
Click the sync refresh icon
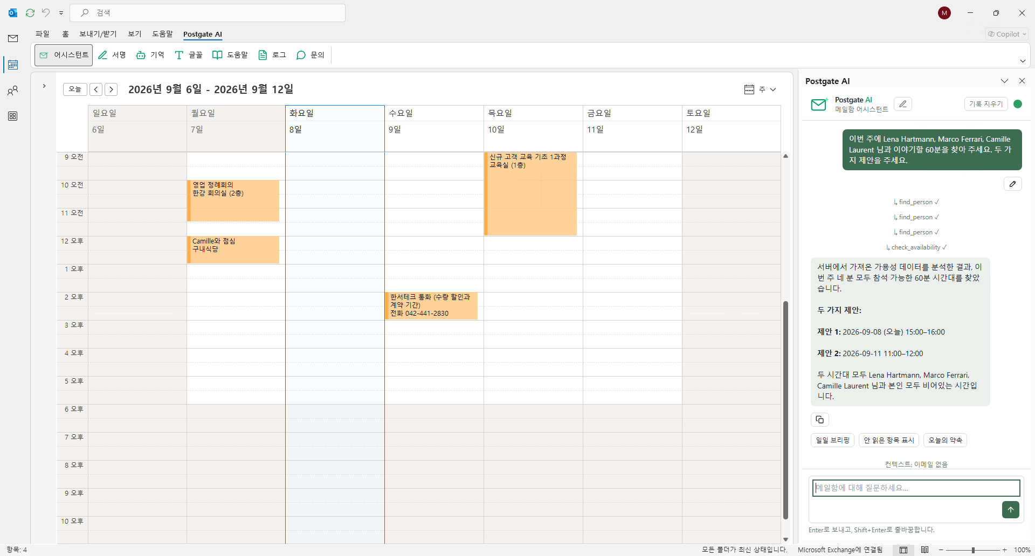[x=30, y=13]
